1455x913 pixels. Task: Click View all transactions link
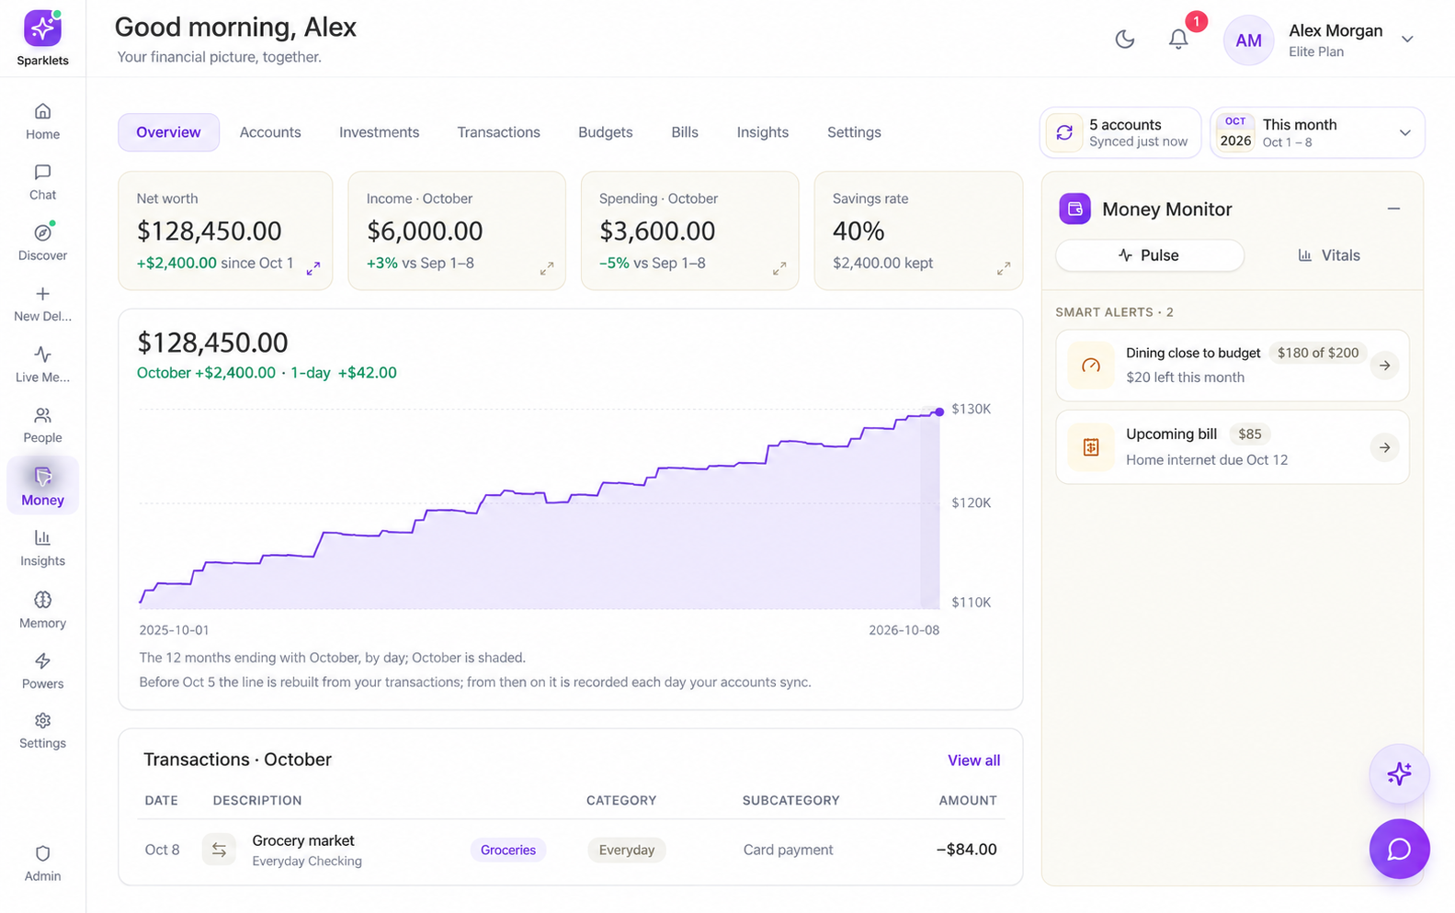click(973, 761)
